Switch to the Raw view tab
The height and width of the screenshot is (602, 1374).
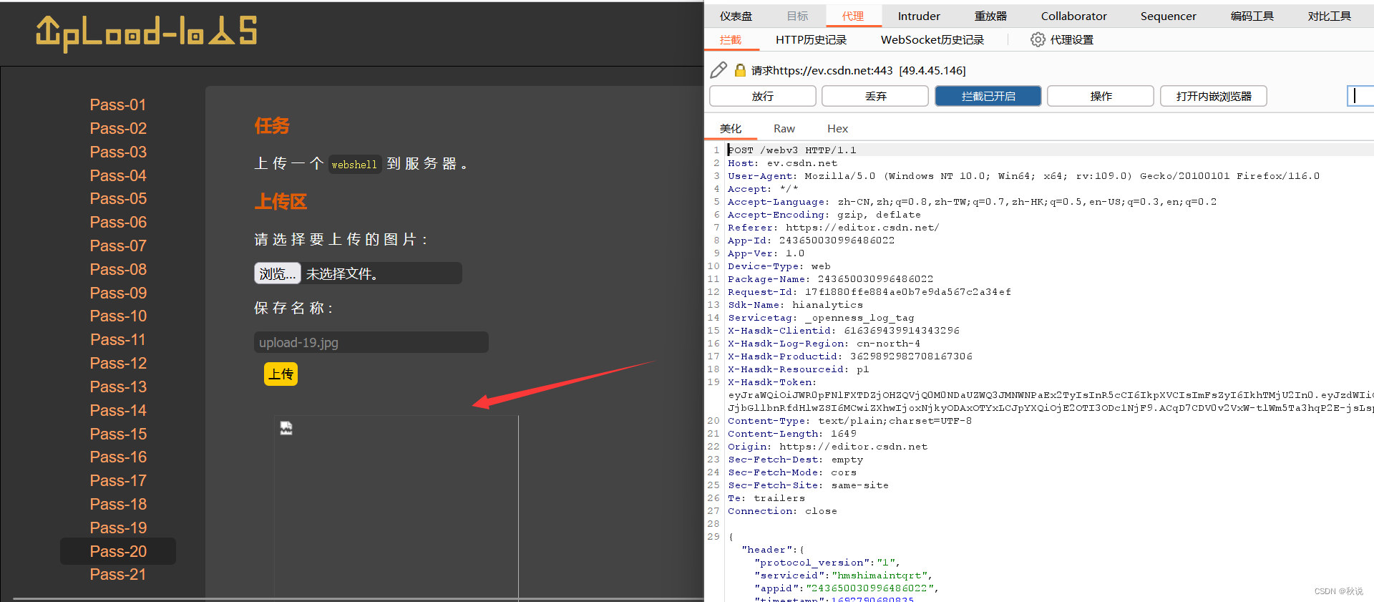coord(784,128)
